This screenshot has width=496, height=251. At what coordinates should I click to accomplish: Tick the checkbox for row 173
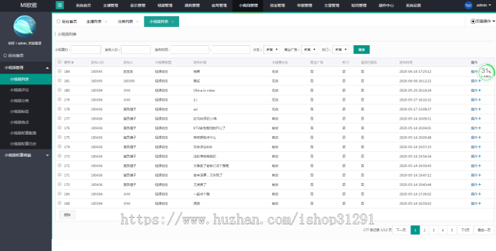[60, 156]
